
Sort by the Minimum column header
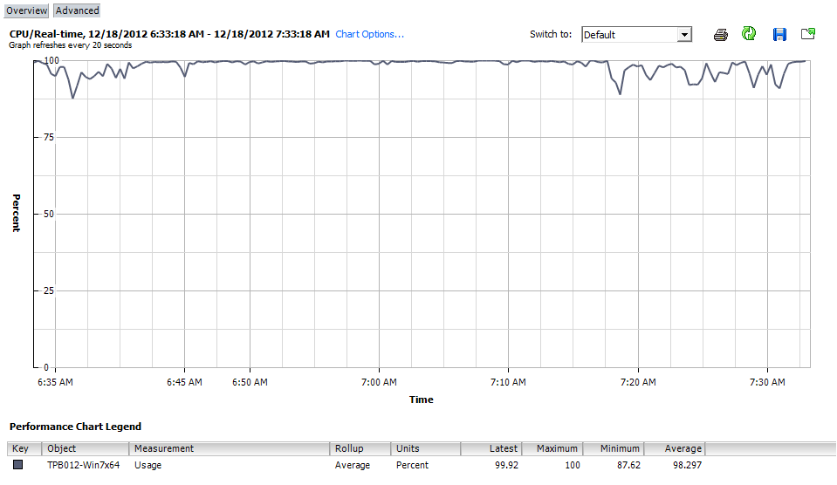pyautogui.click(x=614, y=448)
